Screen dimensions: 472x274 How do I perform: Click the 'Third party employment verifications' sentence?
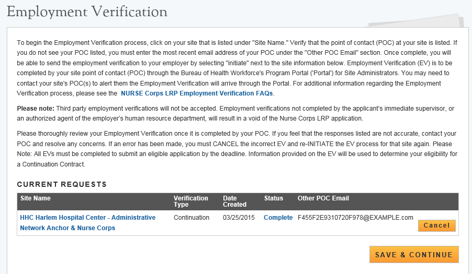coord(136,108)
